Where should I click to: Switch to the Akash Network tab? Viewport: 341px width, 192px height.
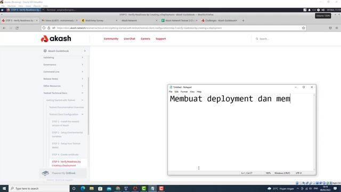pos(139,20)
